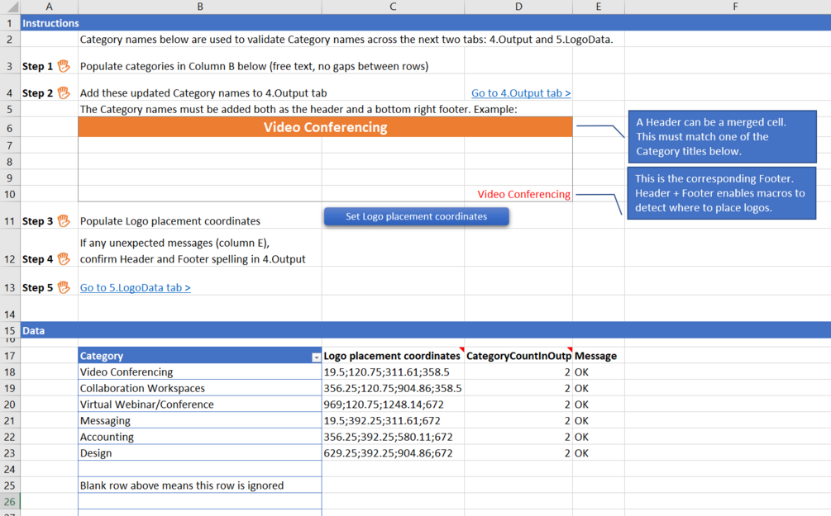Viewport: 831px width, 516px height.
Task: Follow the Go to 5.LogoData tab link
Action: (135, 288)
